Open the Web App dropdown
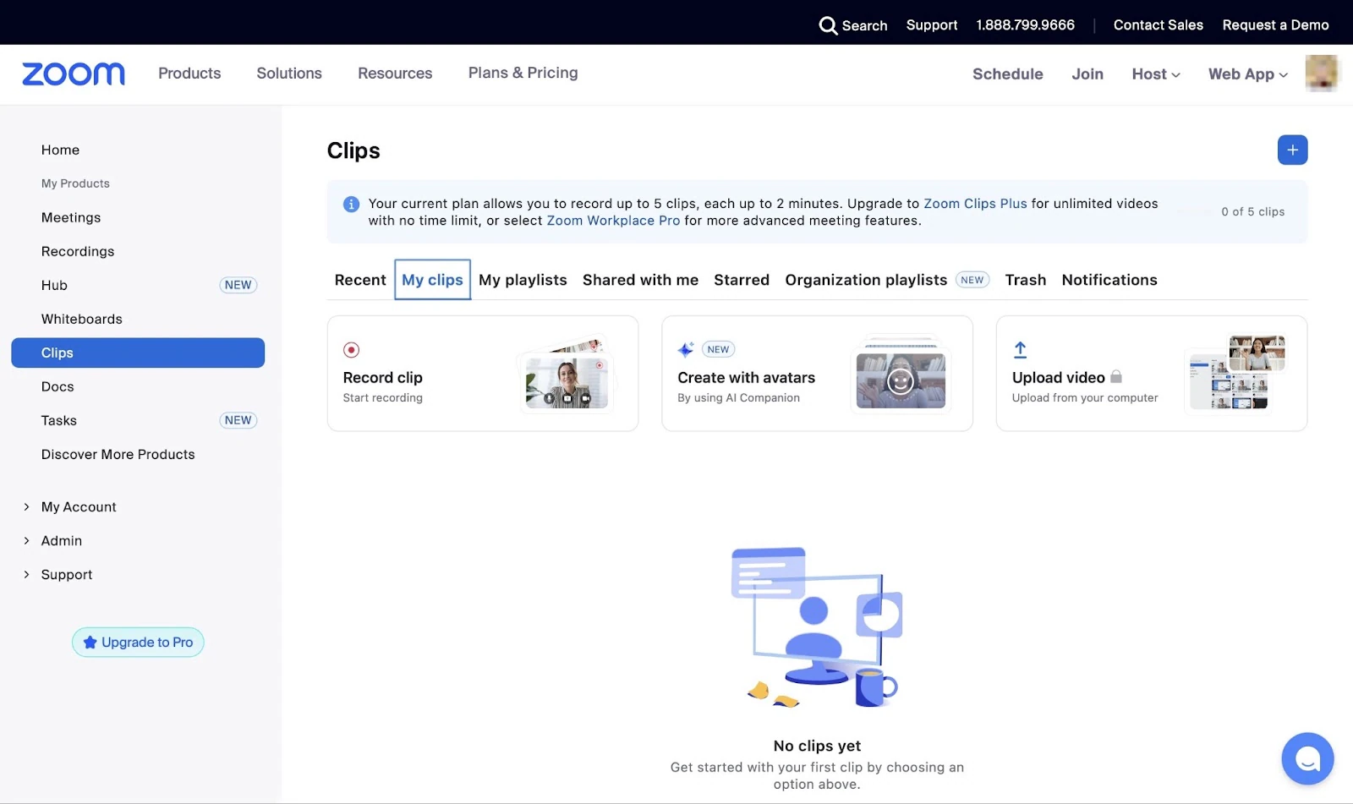Viewport: 1353px width, 804px height. point(1248,74)
